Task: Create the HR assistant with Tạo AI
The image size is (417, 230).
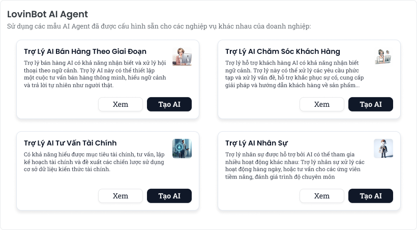Action: [x=371, y=196]
